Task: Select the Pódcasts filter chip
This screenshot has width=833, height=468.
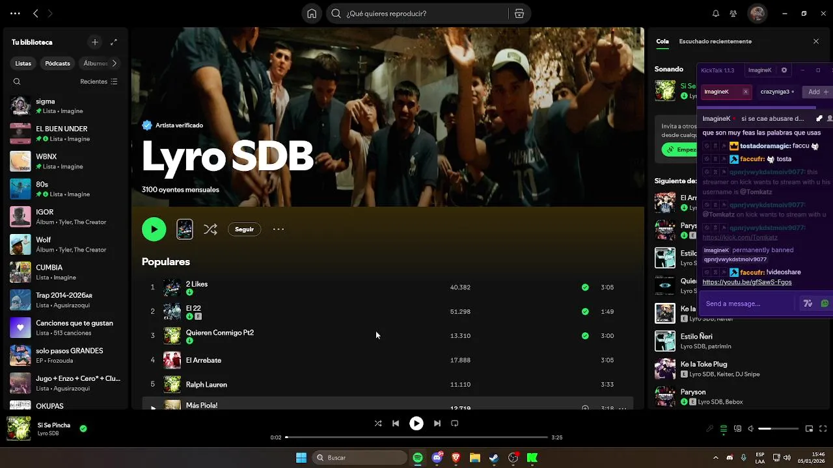Action: [x=57, y=63]
